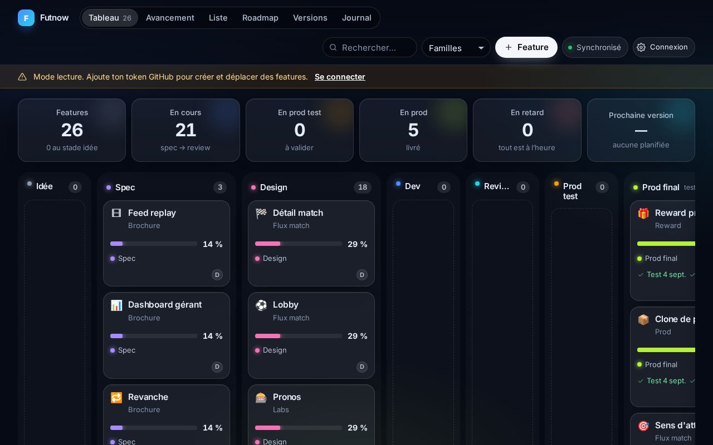Screen dimensions: 713x445
Task: Click Clone de p green progress bar
Action: [x=666, y=350]
